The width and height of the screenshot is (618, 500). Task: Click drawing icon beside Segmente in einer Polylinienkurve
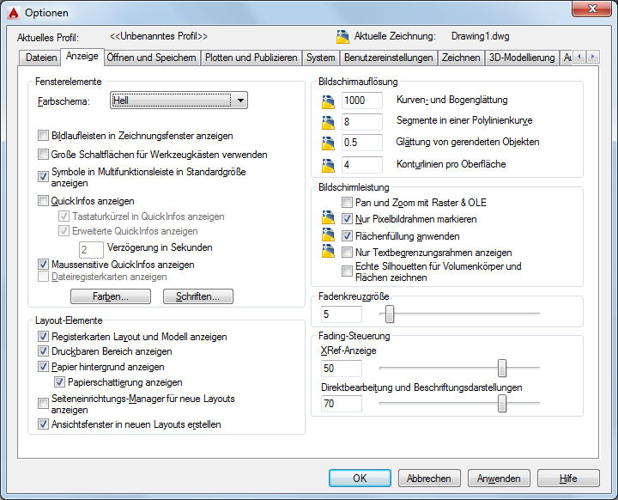tap(328, 122)
